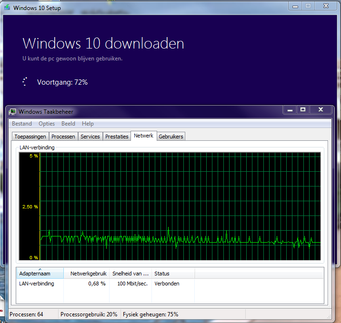This screenshot has height=323, width=341.
Task: Go to the Services tab
Action: pos(90,137)
